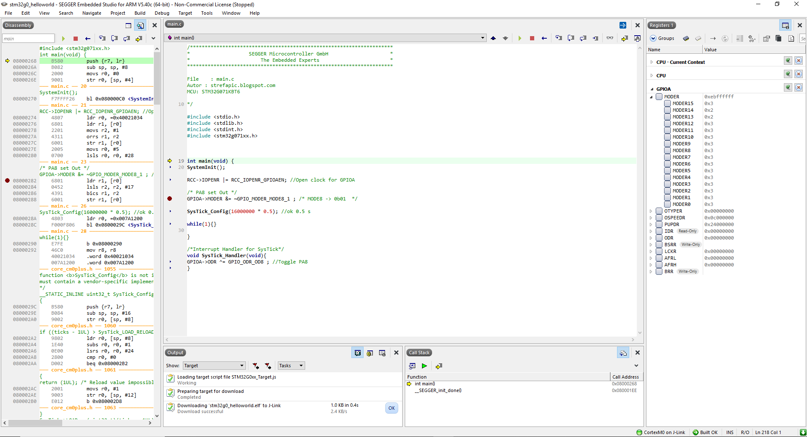Click the Disassembly address input field
Screen dimensions: 807x437
(x=28, y=38)
